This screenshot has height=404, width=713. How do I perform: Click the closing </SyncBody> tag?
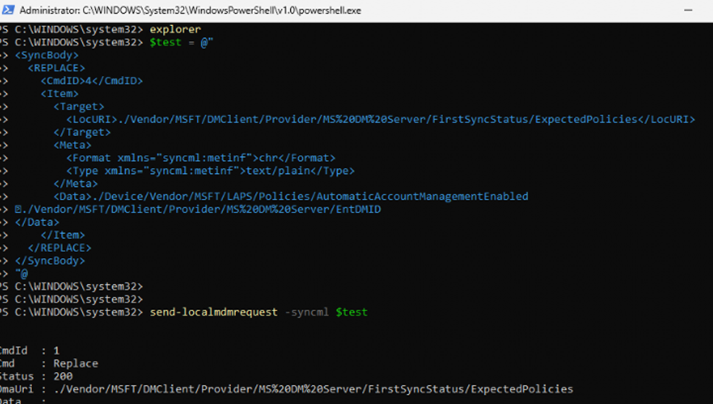point(50,261)
